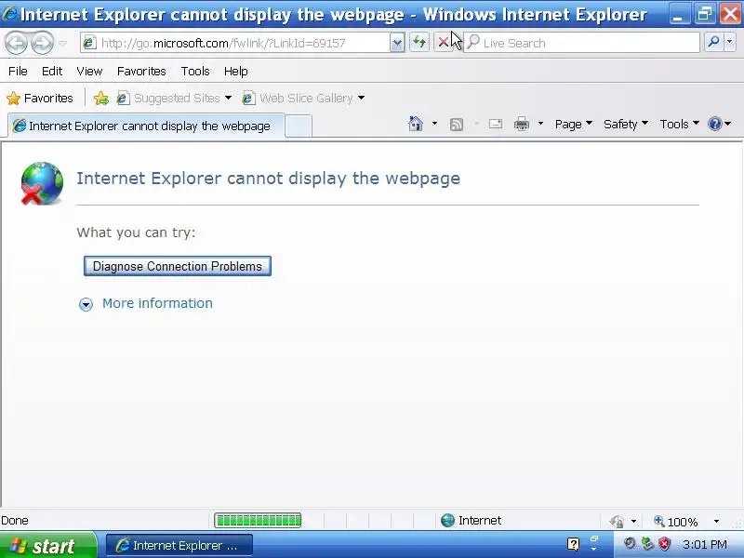Click inside the Live Search box
The image size is (744, 558).
coord(581,43)
